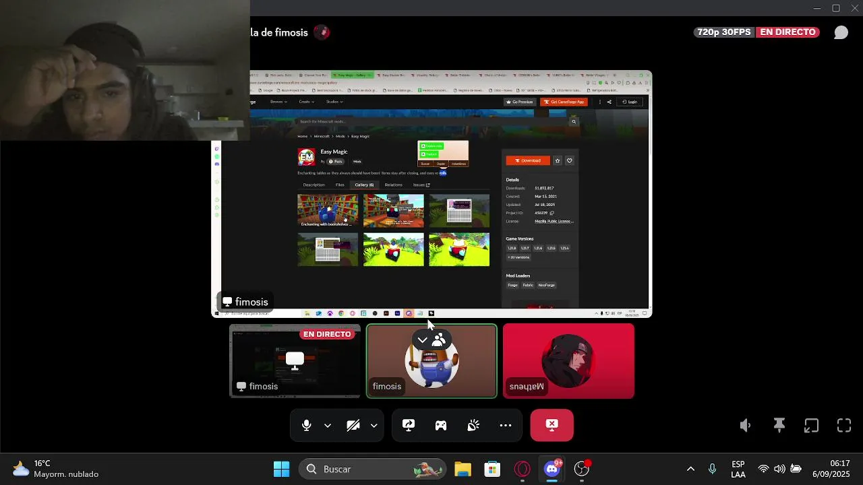Open camera options arrow
Image resolution: width=863 pixels, height=485 pixels.
(x=374, y=426)
